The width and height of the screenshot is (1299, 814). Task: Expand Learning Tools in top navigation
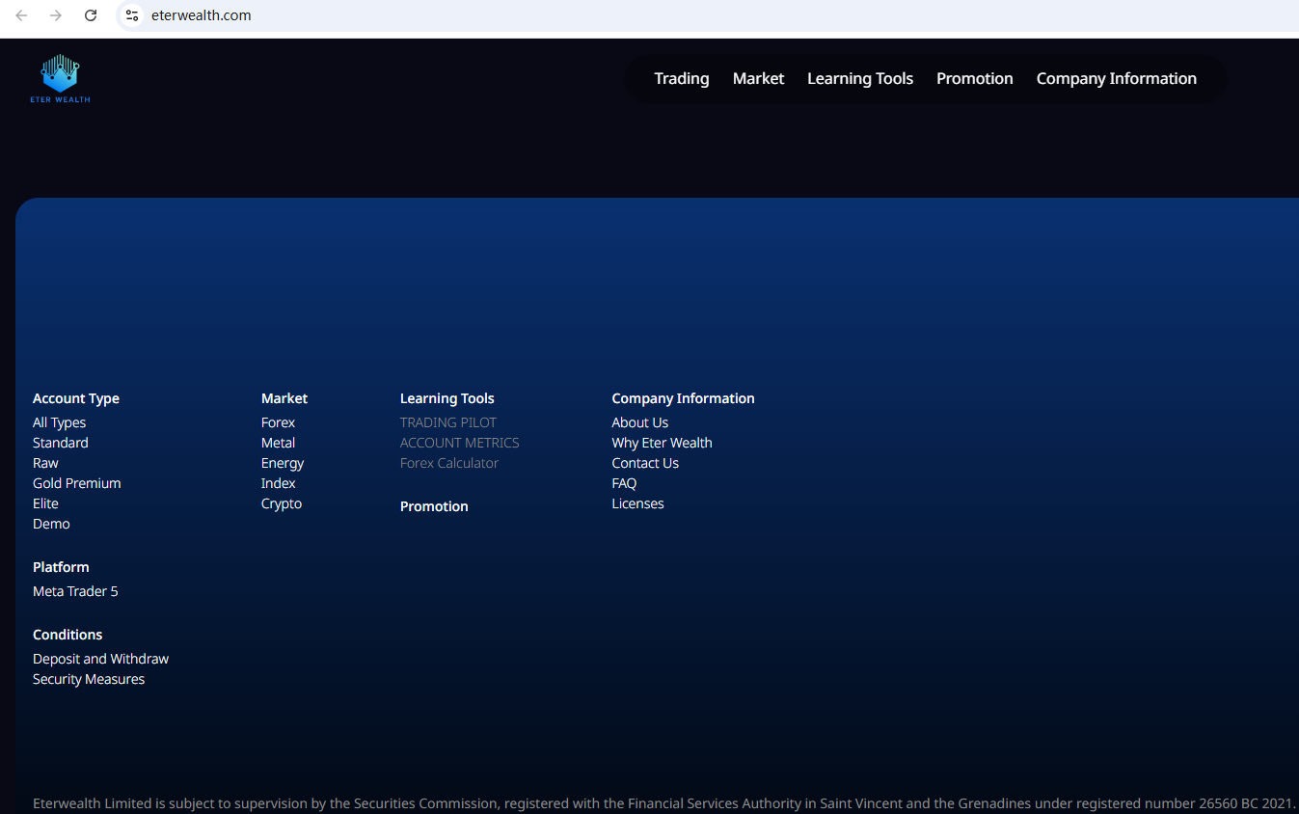point(859,79)
